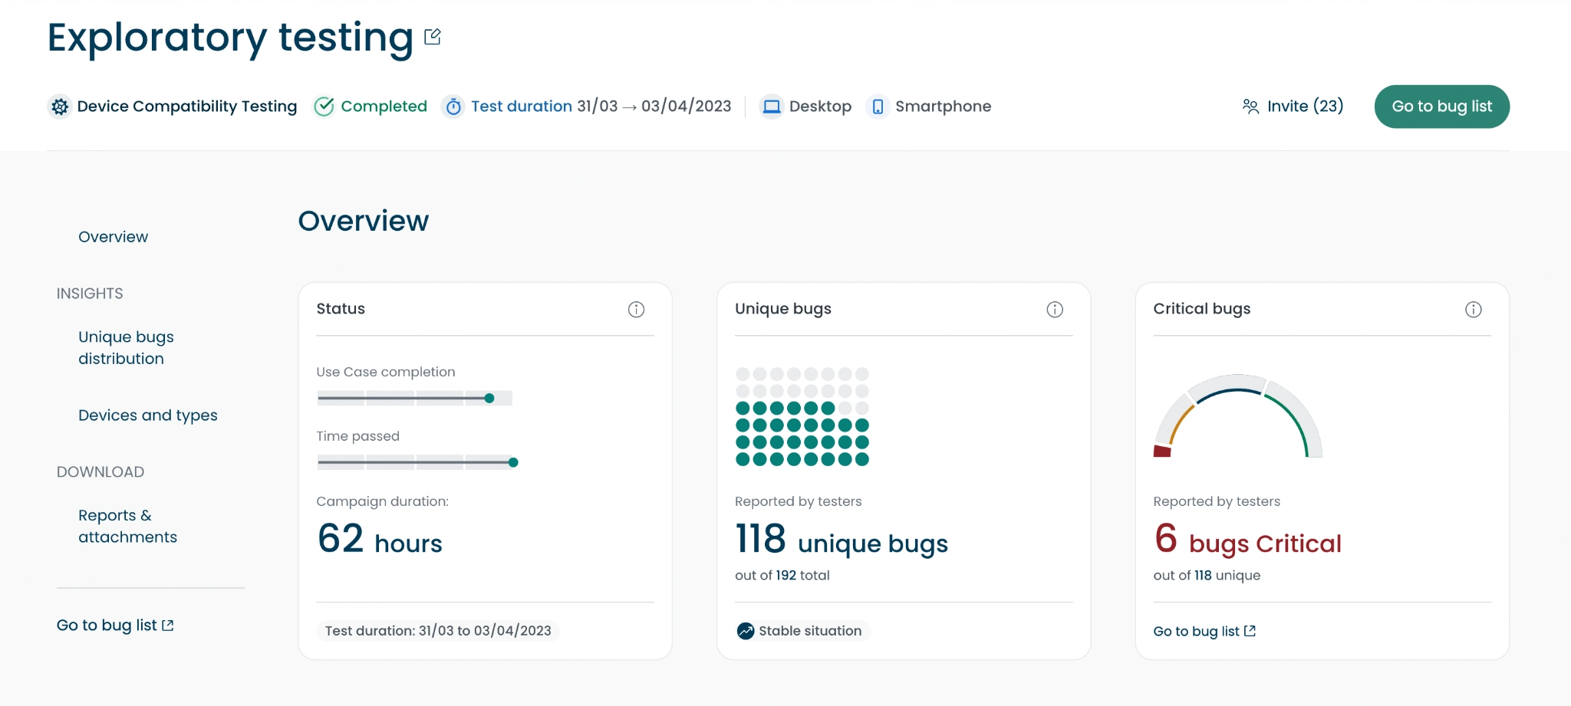
Task: Click the Test duration stopwatch icon
Action: point(453,107)
